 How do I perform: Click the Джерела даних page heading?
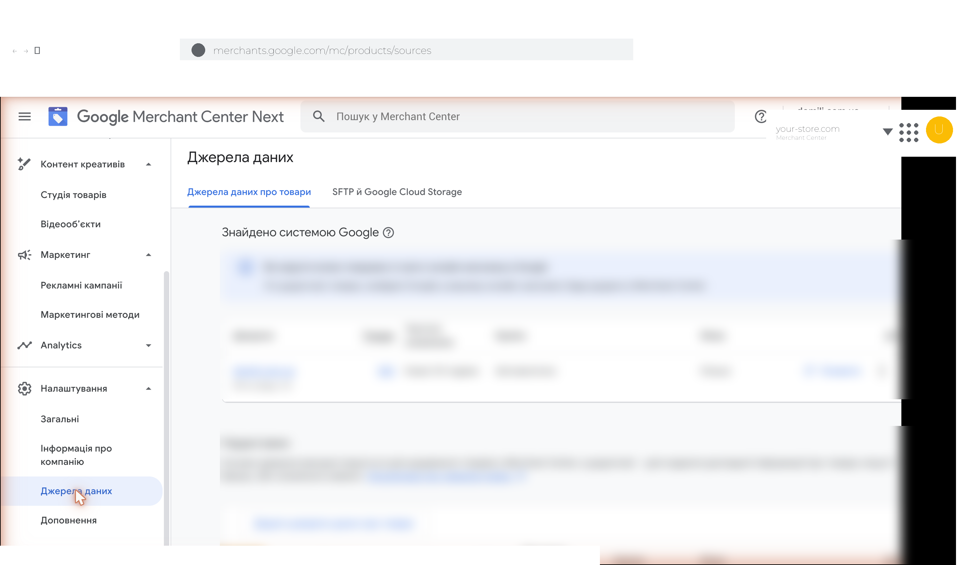point(240,157)
